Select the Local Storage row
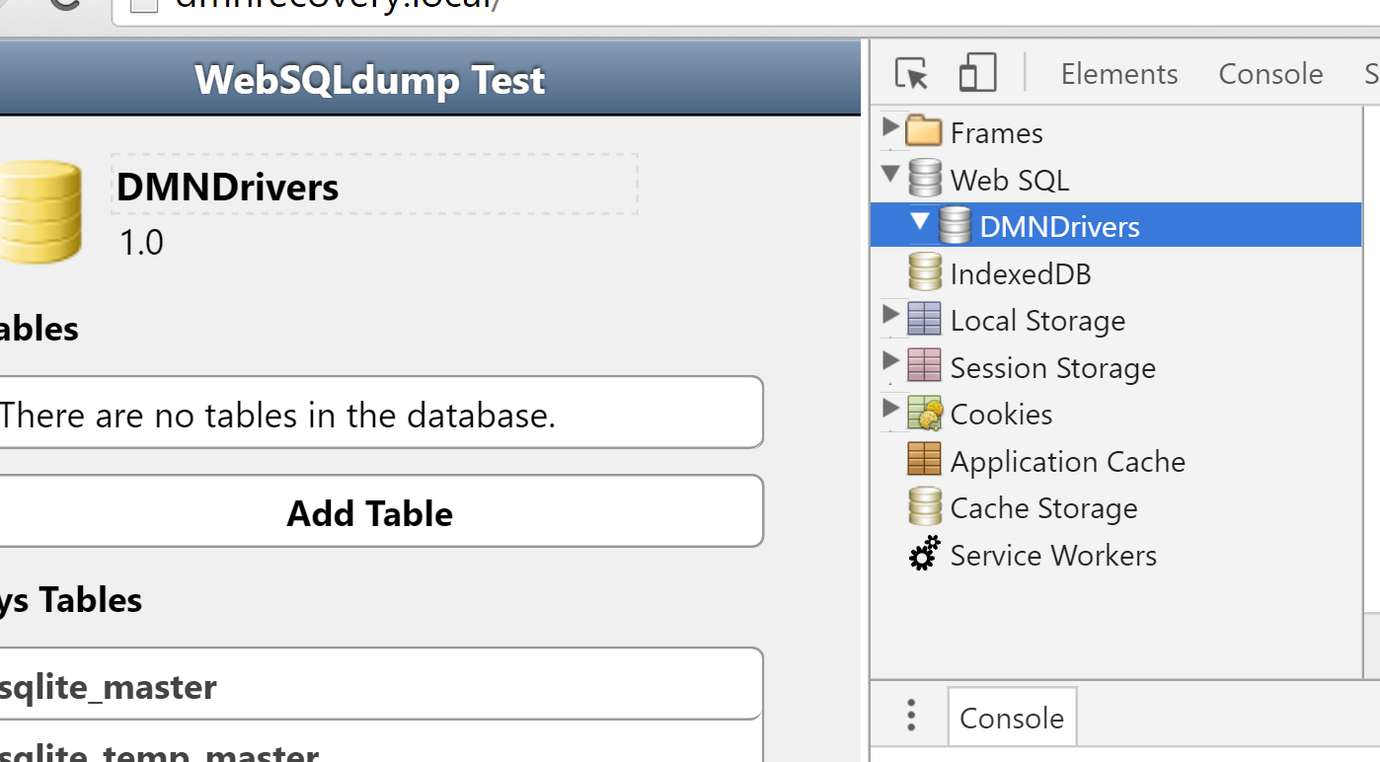Screen dimensions: 1380x762 1115,321
